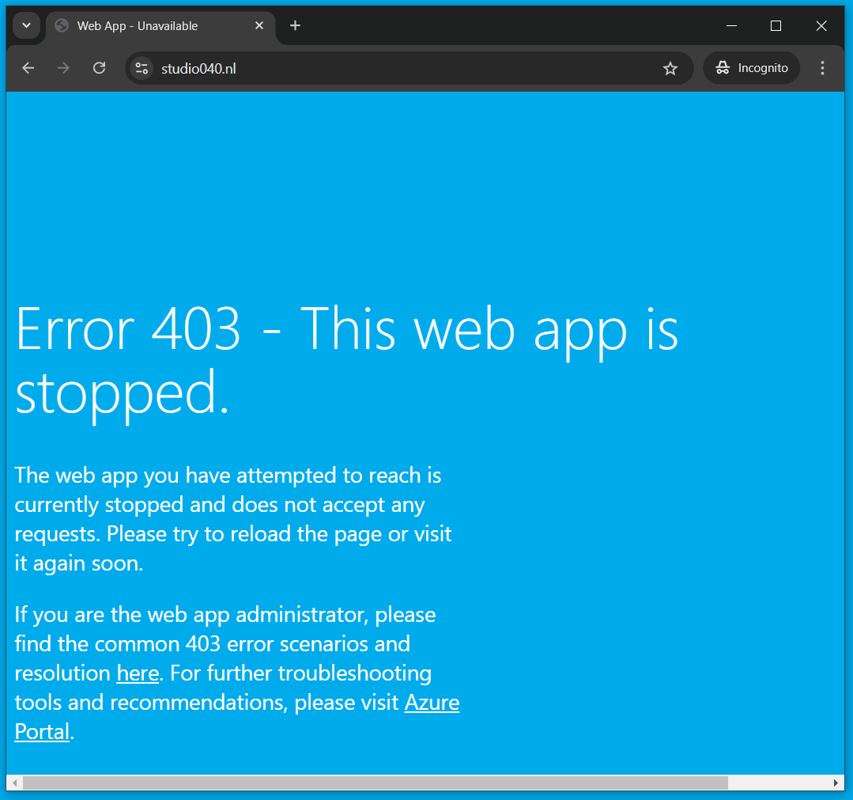
Task: Go back to the previous page
Action: (x=28, y=68)
